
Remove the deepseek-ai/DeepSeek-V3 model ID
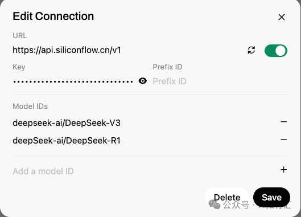click(x=283, y=122)
